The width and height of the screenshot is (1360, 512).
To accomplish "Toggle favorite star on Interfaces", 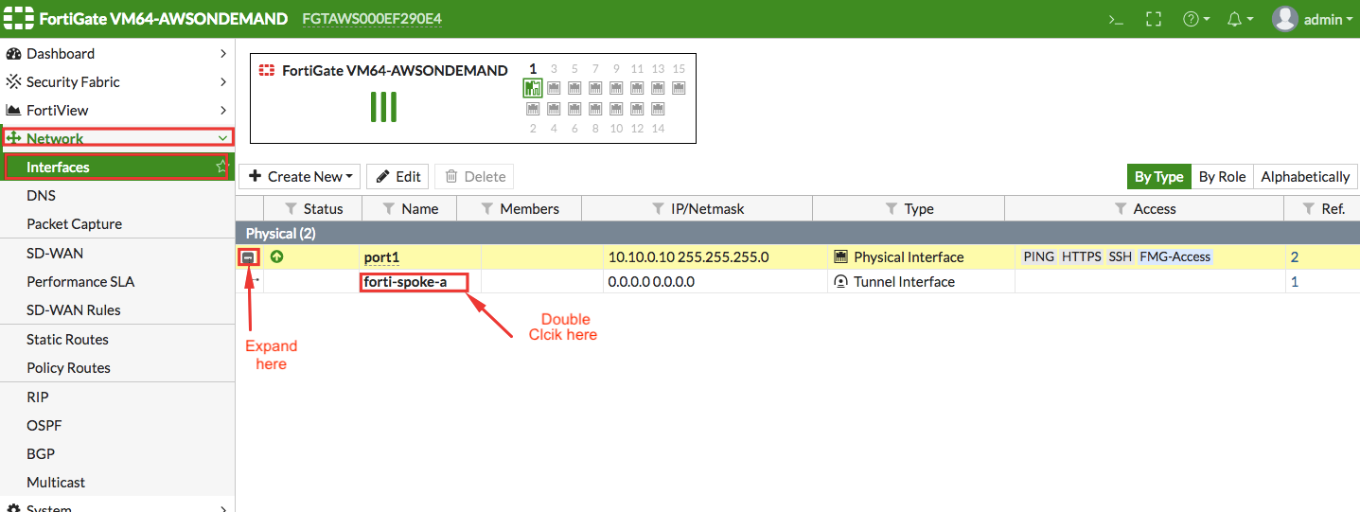I will [221, 167].
